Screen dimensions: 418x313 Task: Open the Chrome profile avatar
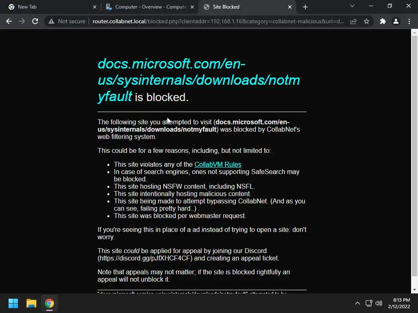click(x=396, y=21)
